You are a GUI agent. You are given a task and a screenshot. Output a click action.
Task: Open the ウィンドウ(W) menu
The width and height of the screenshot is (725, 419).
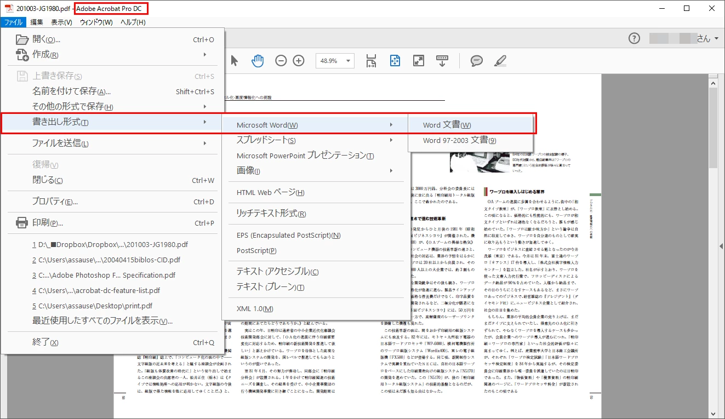click(96, 22)
